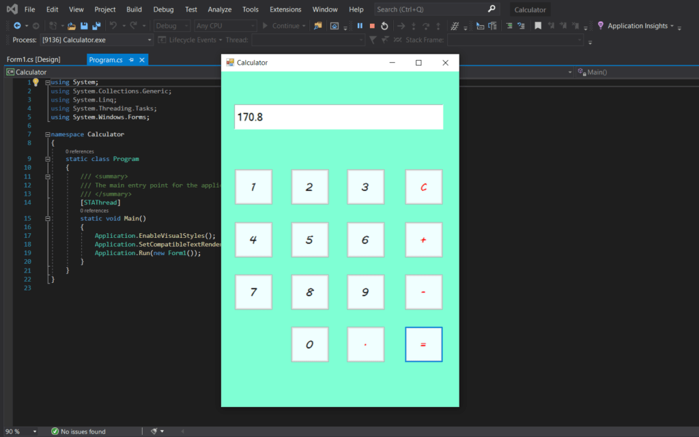Stop the debugging session
The image size is (699, 437).
click(x=371, y=26)
